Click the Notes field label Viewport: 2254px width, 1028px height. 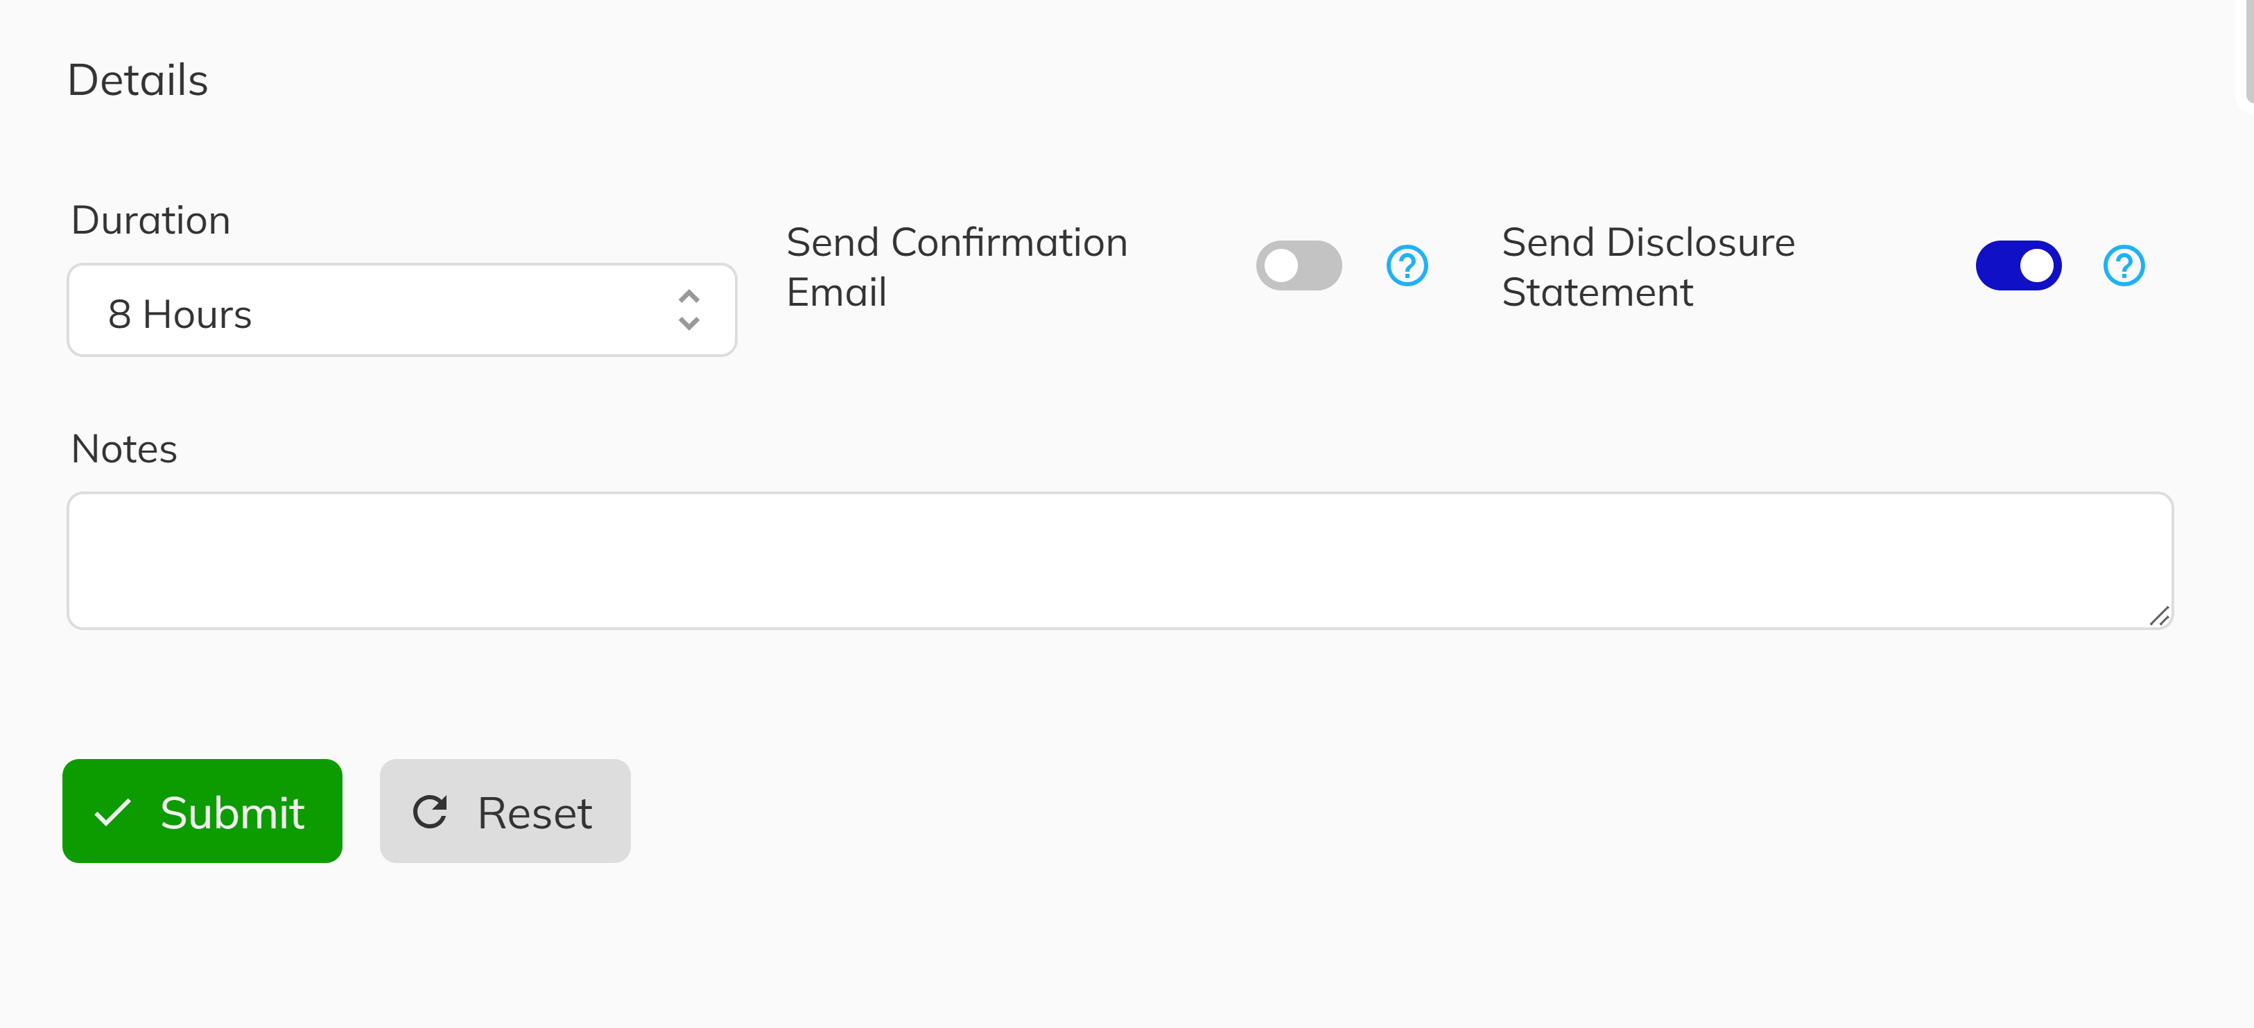(124, 448)
